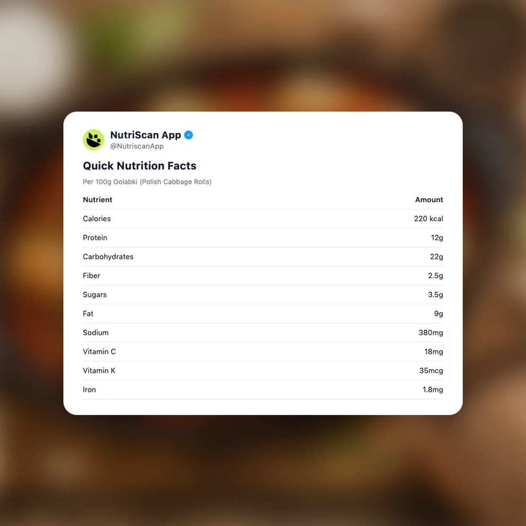Image resolution: width=526 pixels, height=526 pixels.
Task: Select the Protein row label
Action: point(95,238)
